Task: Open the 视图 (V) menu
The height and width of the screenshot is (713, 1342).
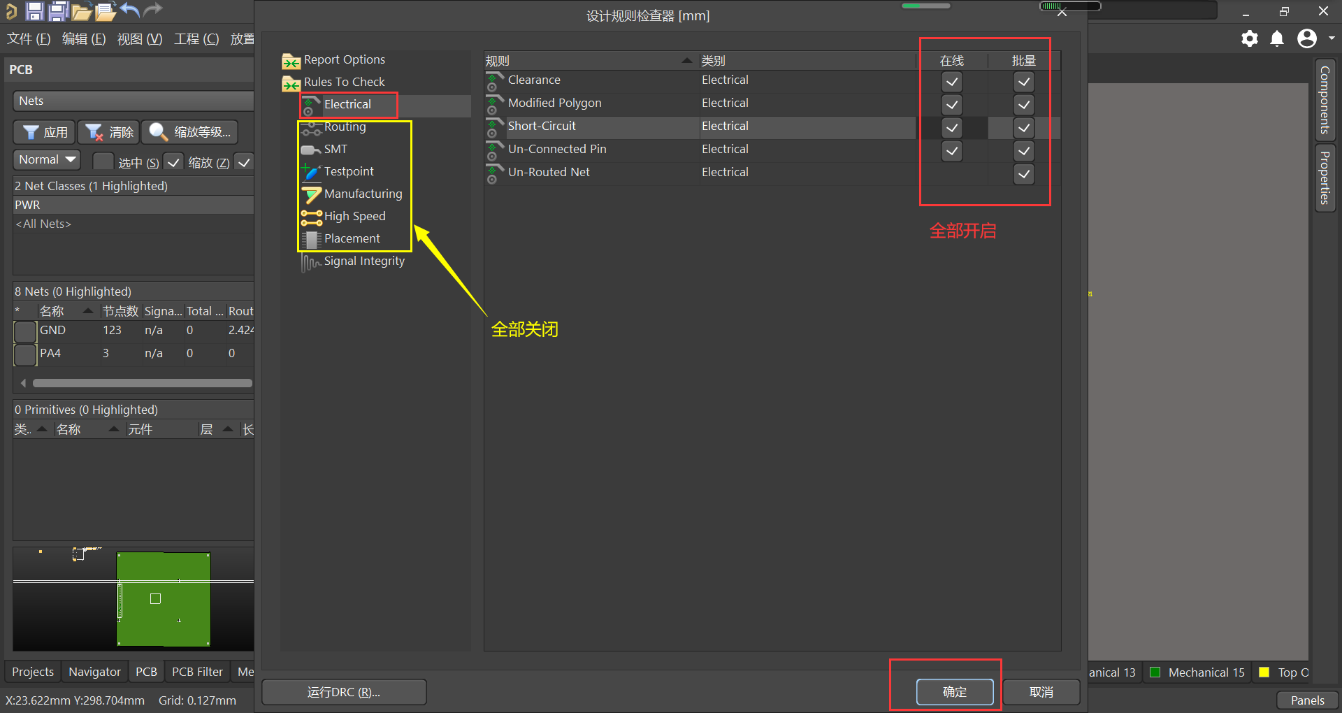Action: coord(140,39)
